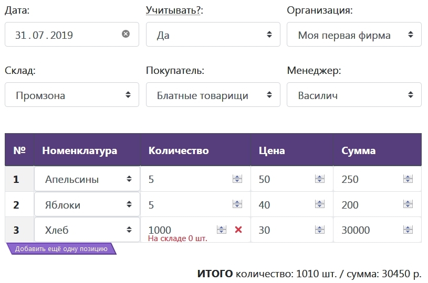Viewport: 428px width, 283px height.
Task: Click the Номенклатура column header
Action: [79, 151]
